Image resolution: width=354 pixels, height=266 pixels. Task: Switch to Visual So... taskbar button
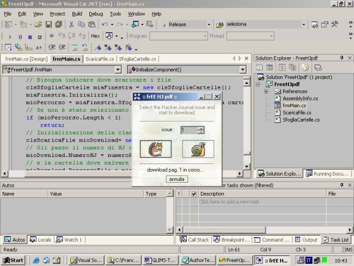(x=87, y=261)
